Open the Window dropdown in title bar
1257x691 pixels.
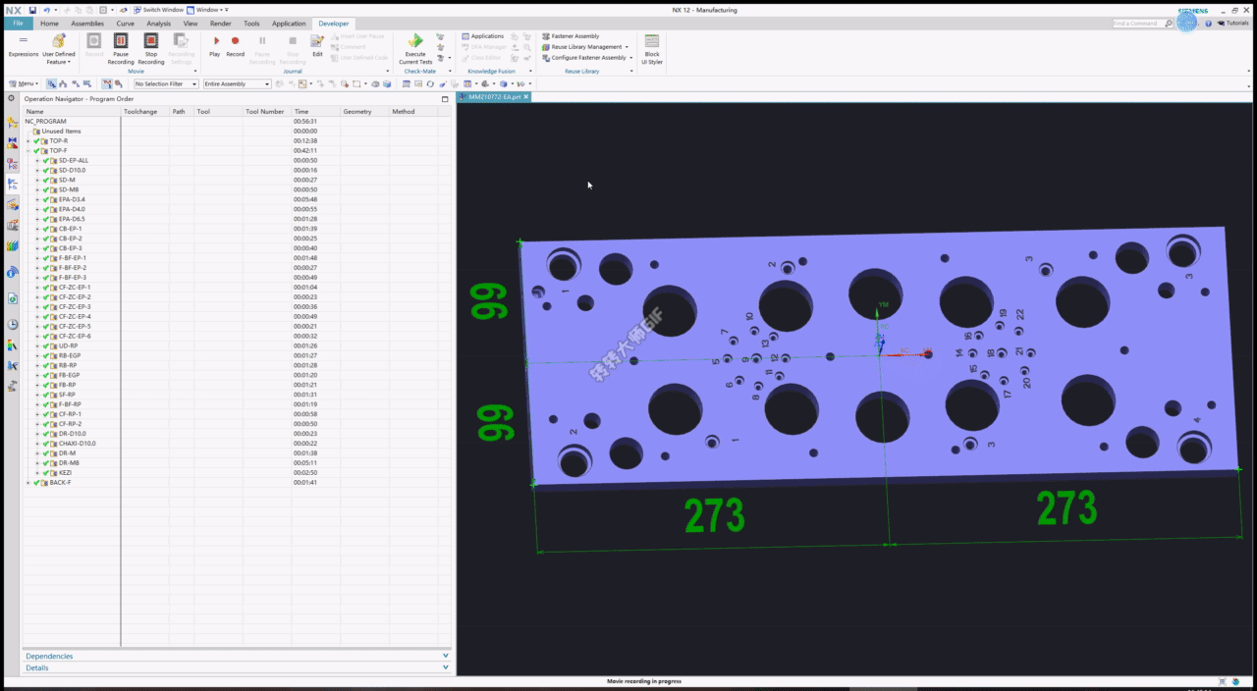(209, 10)
